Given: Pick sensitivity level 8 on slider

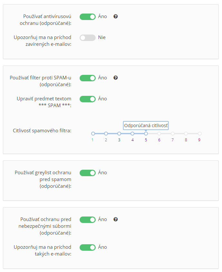Looking at the screenshot, I should point(186,134).
